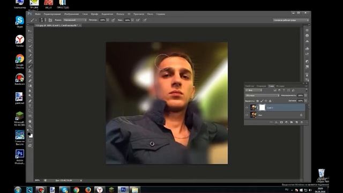The image size is (343, 193).
Task: Open the Фильтр menu
Action: pyautogui.click(x=120, y=14)
